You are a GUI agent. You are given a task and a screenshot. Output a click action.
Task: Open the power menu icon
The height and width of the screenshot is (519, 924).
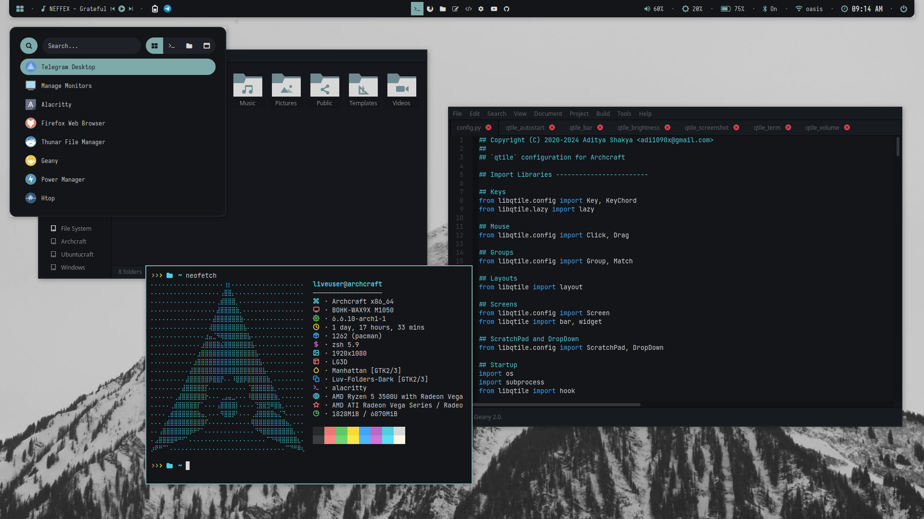904,9
